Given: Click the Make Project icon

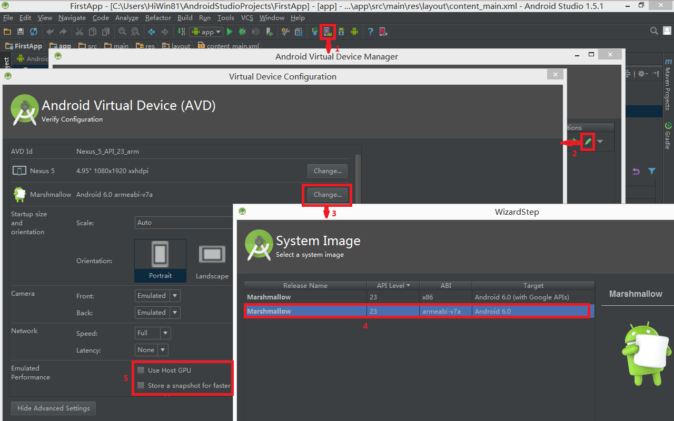Looking at the screenshot, I should coord(181,32).
